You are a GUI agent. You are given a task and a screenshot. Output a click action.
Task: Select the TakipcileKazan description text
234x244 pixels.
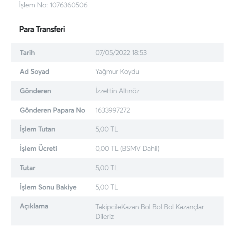[x=150, y=212]
